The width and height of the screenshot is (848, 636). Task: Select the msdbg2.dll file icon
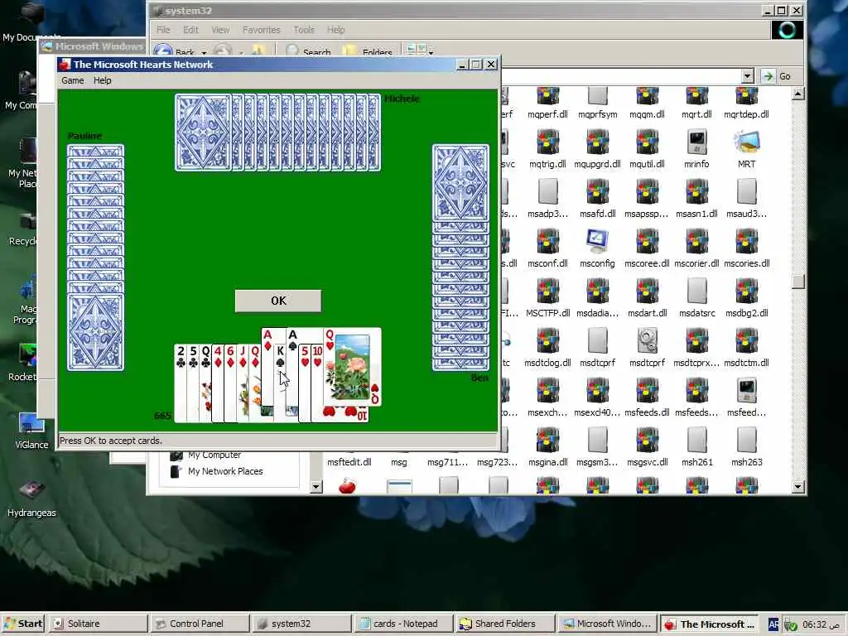tap(746, 291)
